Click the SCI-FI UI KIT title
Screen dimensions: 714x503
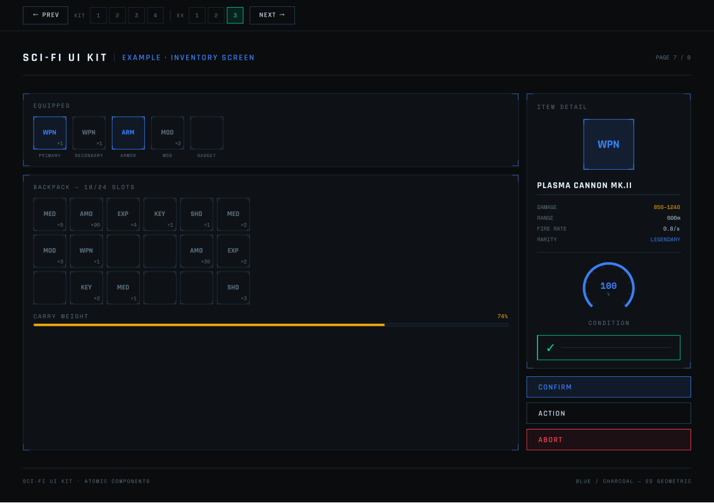coord(65,58)
